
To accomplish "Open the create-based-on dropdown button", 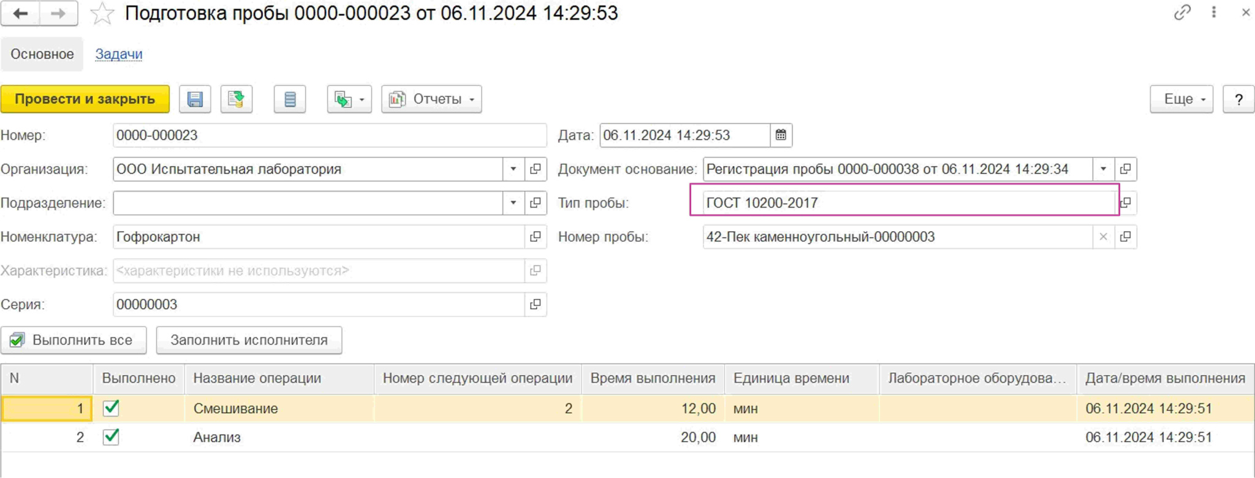I will pos(349,99).
